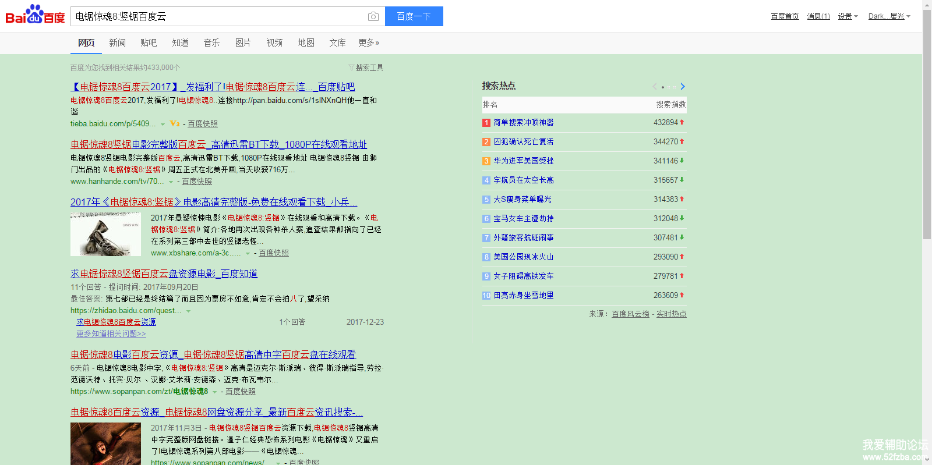Viewport: 932px width, 465px height.
Task: Open hot topic 女子阻碍高铁发车
Action: pos(524,276)
